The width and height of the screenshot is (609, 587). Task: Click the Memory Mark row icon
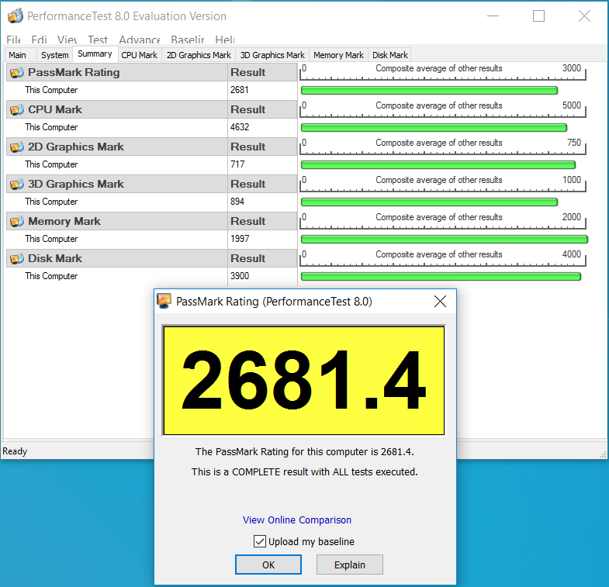click(17, 222)
